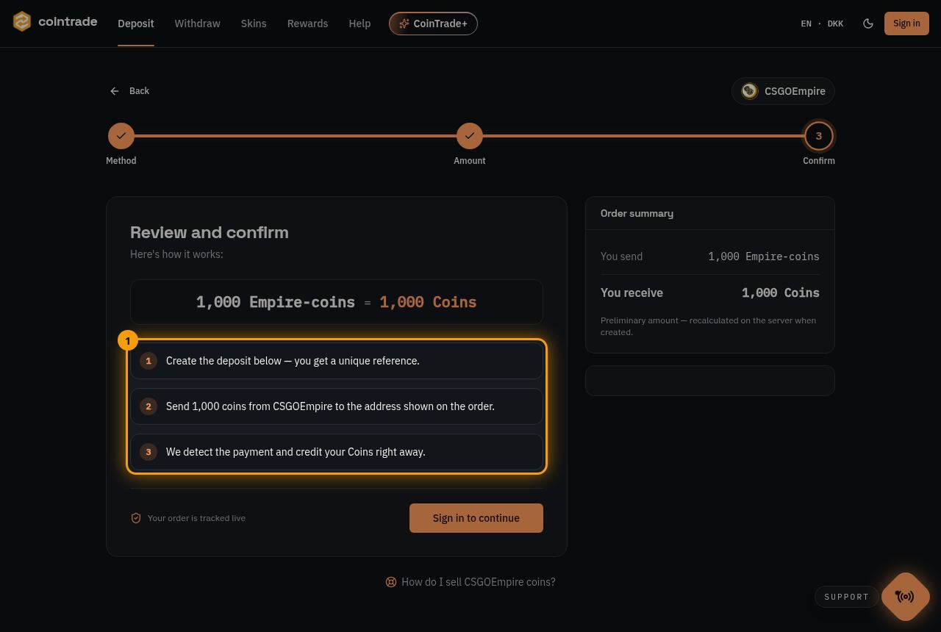Click the Confirm step 3 circle
The height and width of the screenshot is (632, 941).
click(x=818, y=136)
